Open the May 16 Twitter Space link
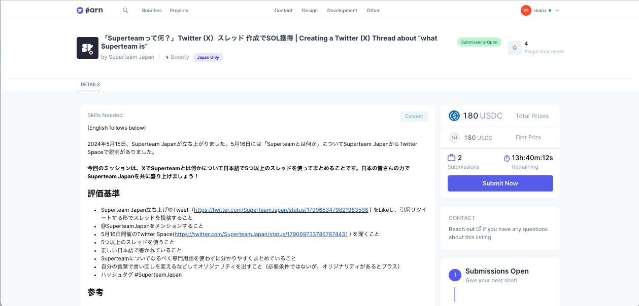 (x=261, y=234)
